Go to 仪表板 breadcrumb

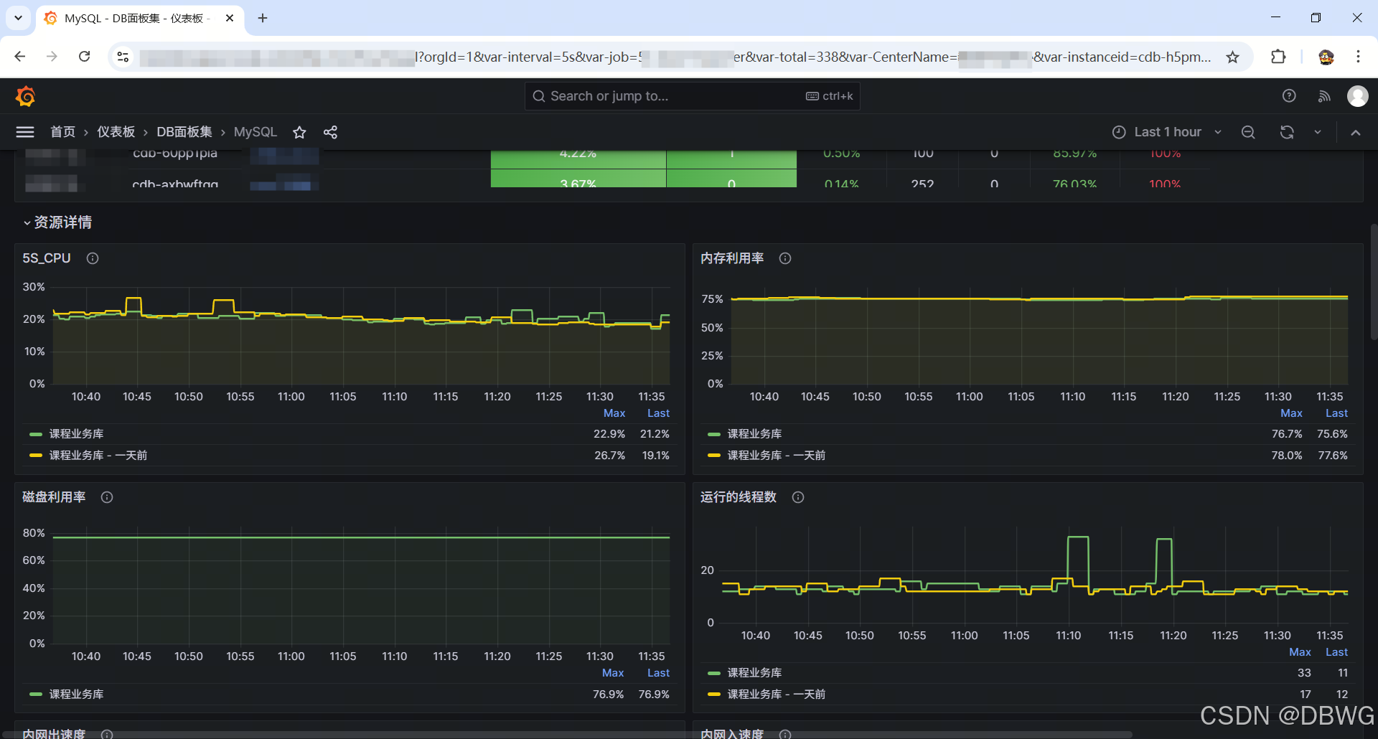(x=116, y=132)
